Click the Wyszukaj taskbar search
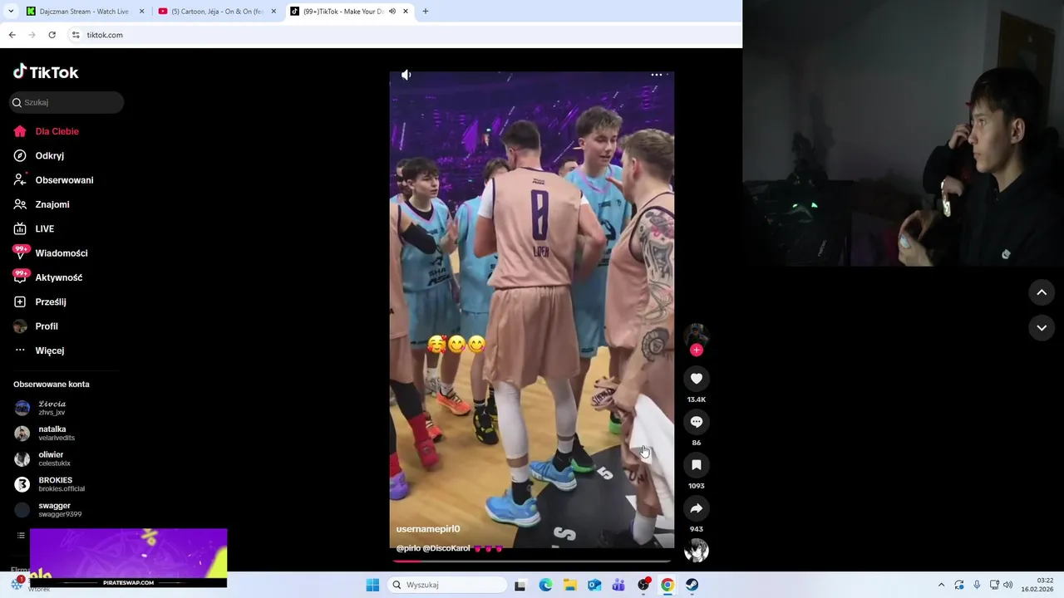Image resolution: width=1064 pixels, height=598 pixels. [447, 585]
